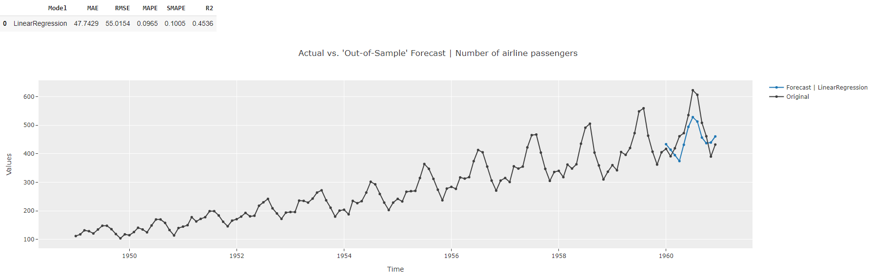Hide the Original series via legend
Screen dimensions: 872x276
(797, 97)
